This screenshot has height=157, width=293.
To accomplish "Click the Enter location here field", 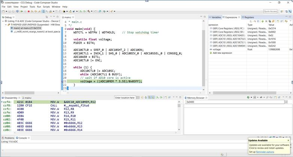I will [125, 98].
